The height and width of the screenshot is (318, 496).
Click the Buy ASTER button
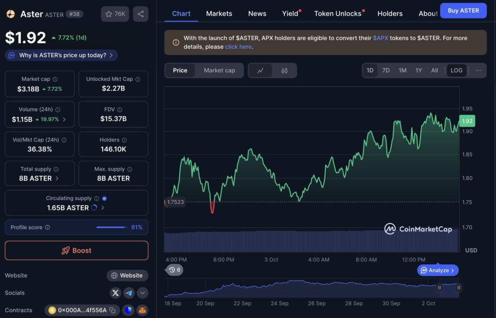click(x=463, y=11)
